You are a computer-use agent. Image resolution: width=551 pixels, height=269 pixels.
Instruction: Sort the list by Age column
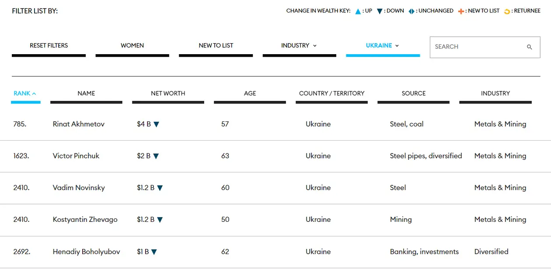coord(250,93)
